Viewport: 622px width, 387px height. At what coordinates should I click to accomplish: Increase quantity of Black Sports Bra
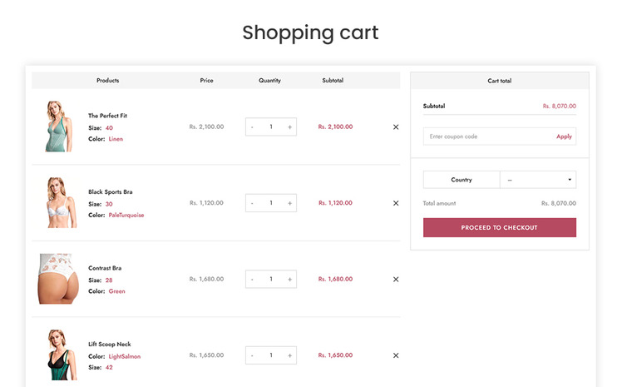point(290,203)
